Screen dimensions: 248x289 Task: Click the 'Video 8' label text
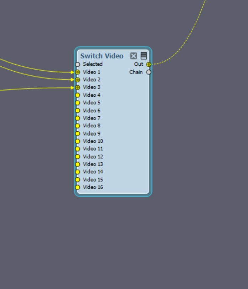(92, 126)
